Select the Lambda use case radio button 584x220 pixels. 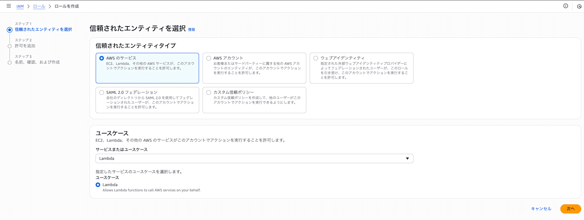[98, 184]
